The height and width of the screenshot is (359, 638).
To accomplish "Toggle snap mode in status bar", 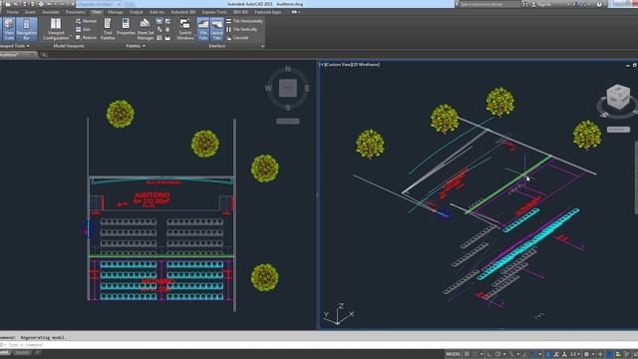I will pos(476,354).
